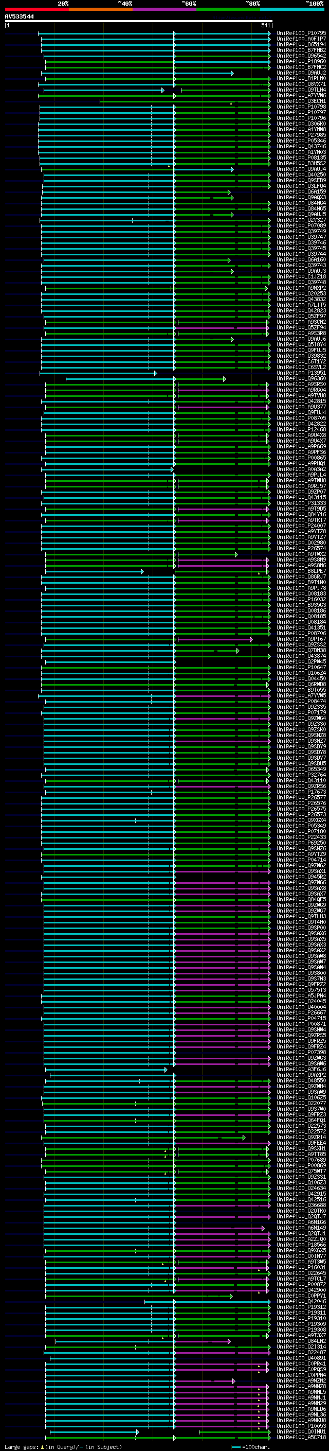Image resolution: width=329 pixels, height=1451 pixels.
Task: Select the UniRef100_Q42046 label
Action: 301,1301
